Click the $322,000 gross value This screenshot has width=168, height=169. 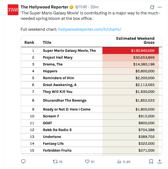(146, 143)
